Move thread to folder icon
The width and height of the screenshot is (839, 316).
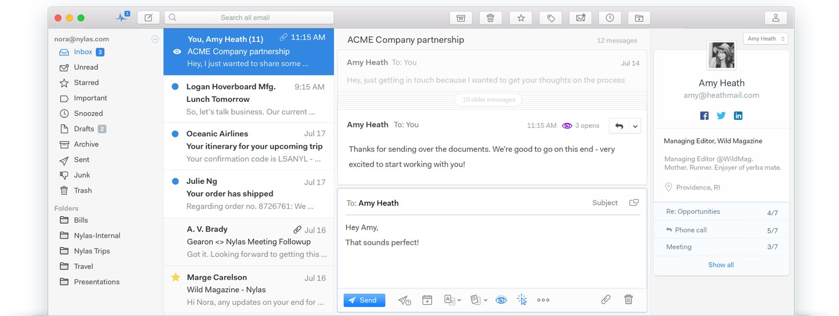pyautogui.click(x=639, y=18)
